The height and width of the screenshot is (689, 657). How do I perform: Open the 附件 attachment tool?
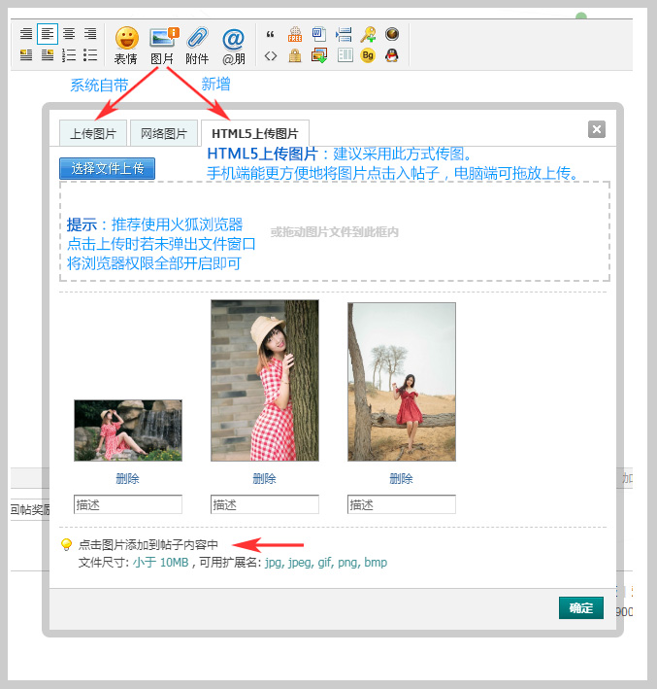197,45
